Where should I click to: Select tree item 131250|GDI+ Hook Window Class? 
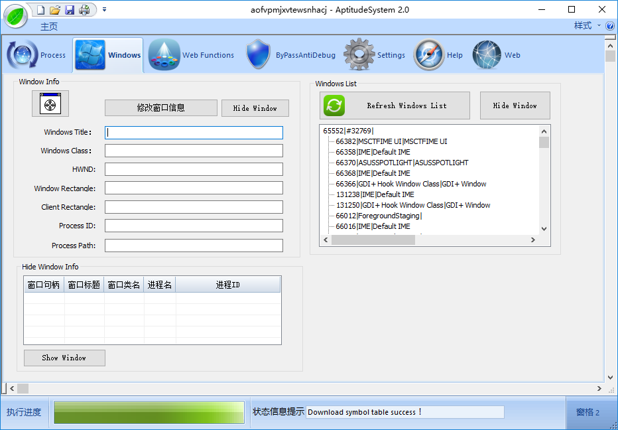413,206
